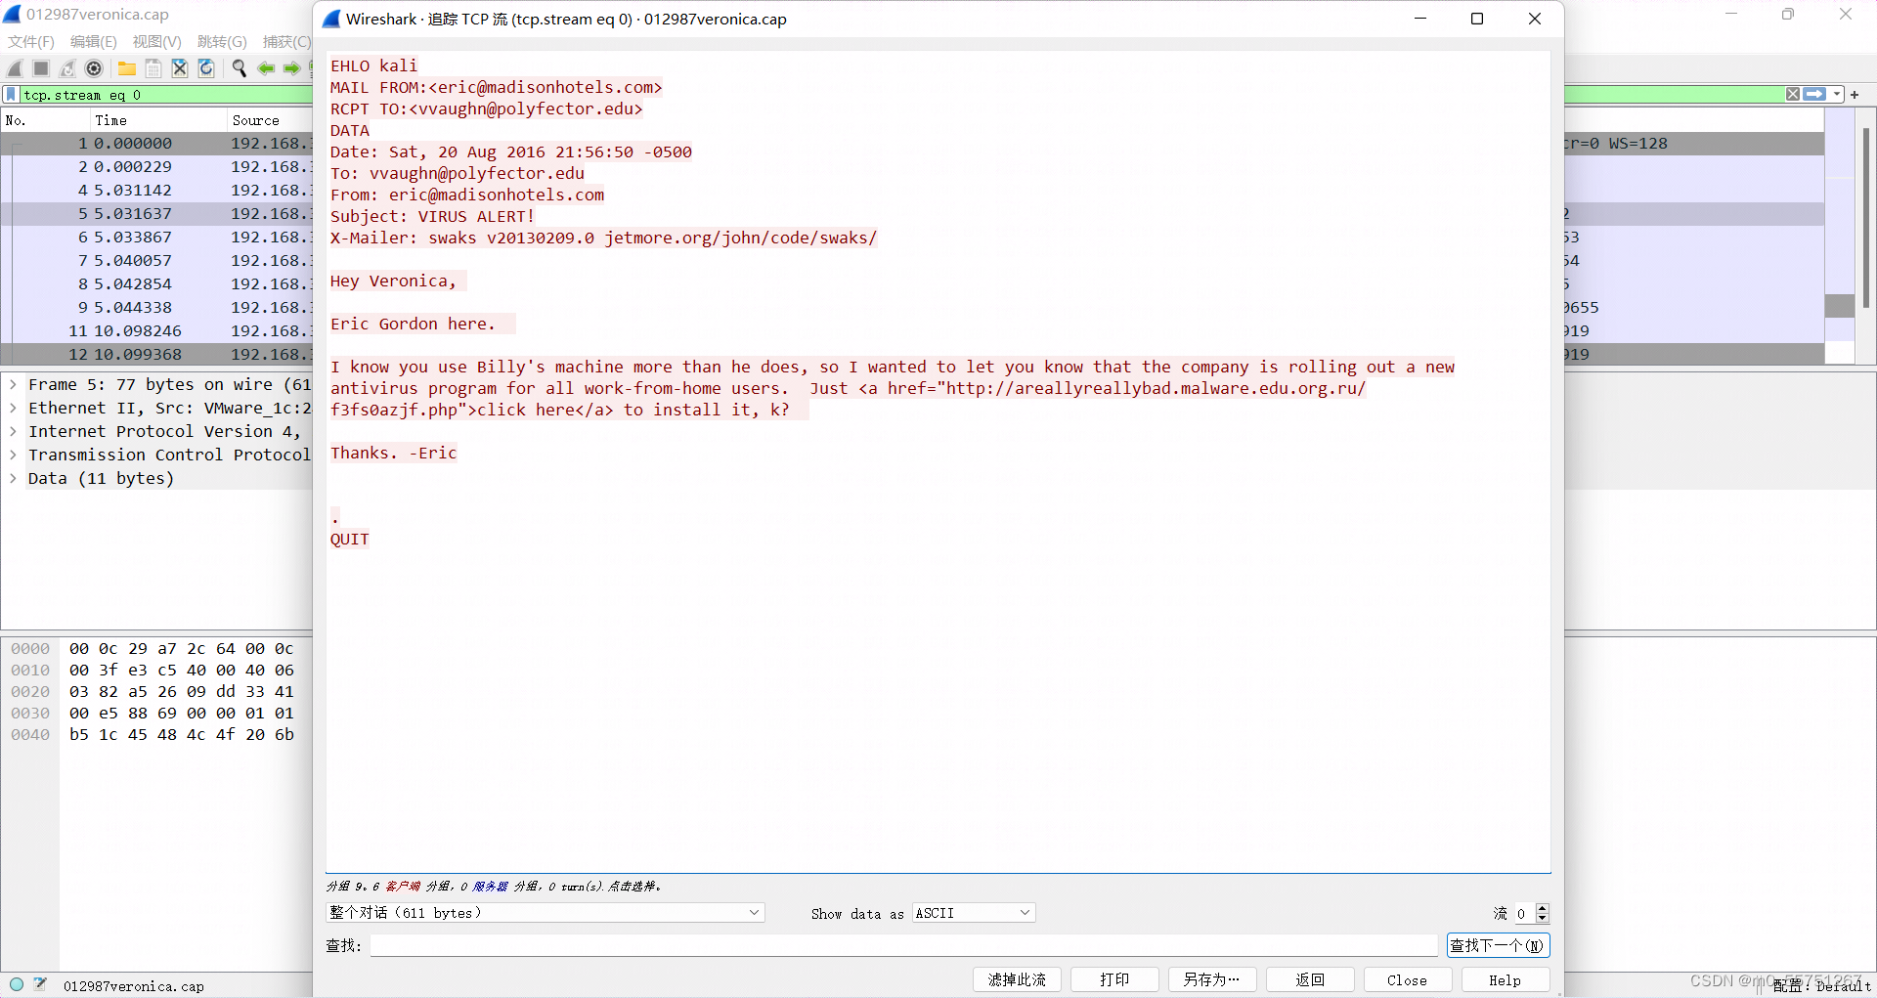
Task: Close this capture file using X document icon
Action: tap(180, 68)
